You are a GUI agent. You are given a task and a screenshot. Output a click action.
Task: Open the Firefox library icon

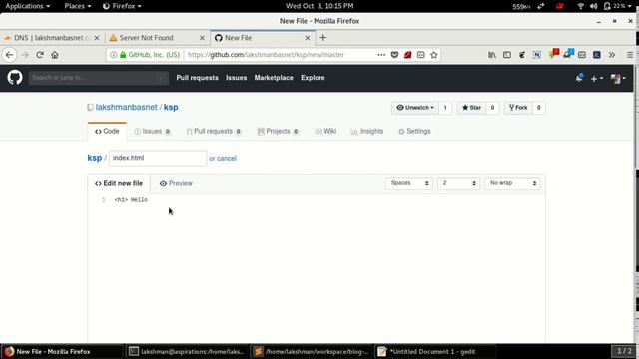tap(492, 55)
